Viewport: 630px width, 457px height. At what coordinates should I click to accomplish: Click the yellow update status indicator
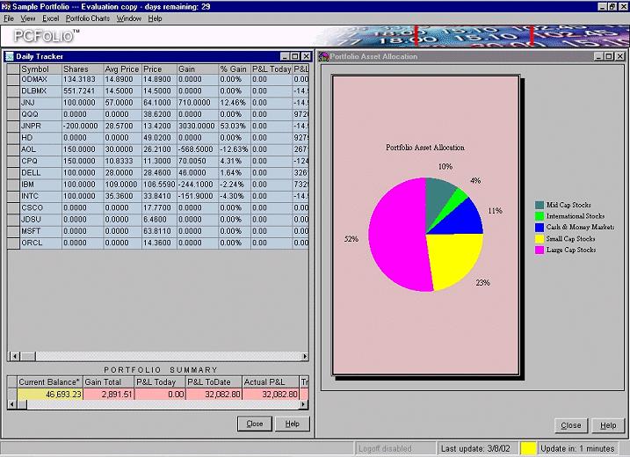point(528,448)
